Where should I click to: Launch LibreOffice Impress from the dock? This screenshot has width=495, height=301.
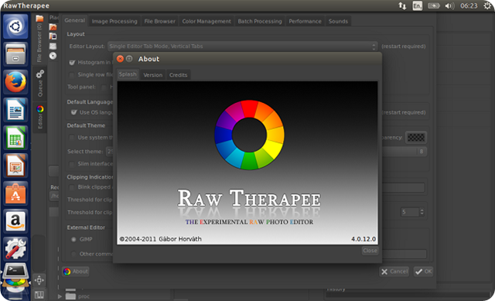pyautogui.click(x=15, y=166)
